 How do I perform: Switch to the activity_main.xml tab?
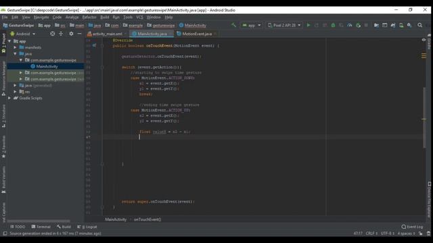point(106,34)
